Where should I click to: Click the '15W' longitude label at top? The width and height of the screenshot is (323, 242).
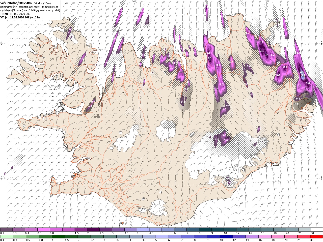click(x=267, y=1)
